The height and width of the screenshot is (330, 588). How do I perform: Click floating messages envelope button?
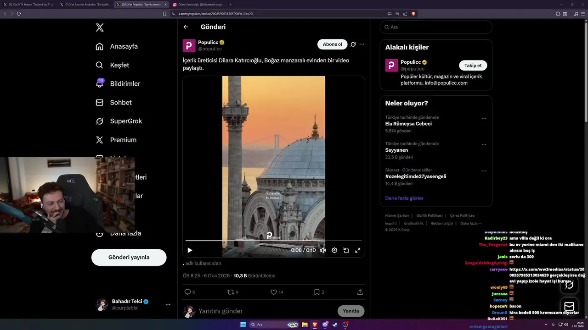tap(569, 307)
